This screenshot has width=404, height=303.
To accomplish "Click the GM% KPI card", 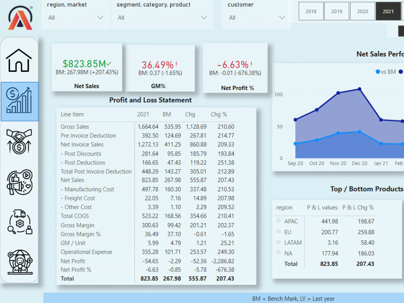I will click(x=160, y=68).
